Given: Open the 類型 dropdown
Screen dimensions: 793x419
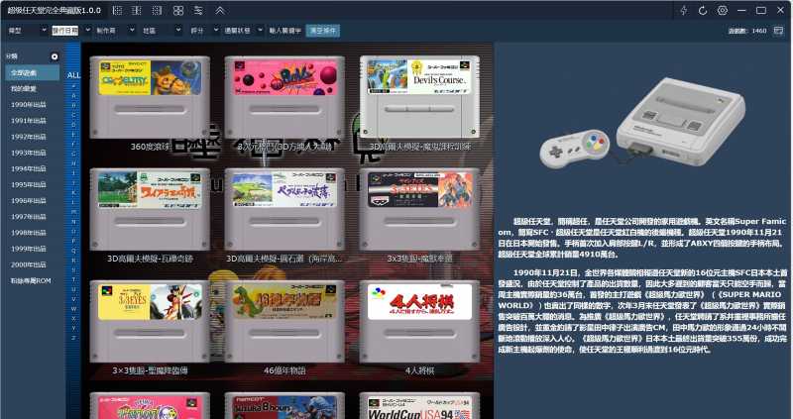Looking at the screenshot, I should coord(28,31).
